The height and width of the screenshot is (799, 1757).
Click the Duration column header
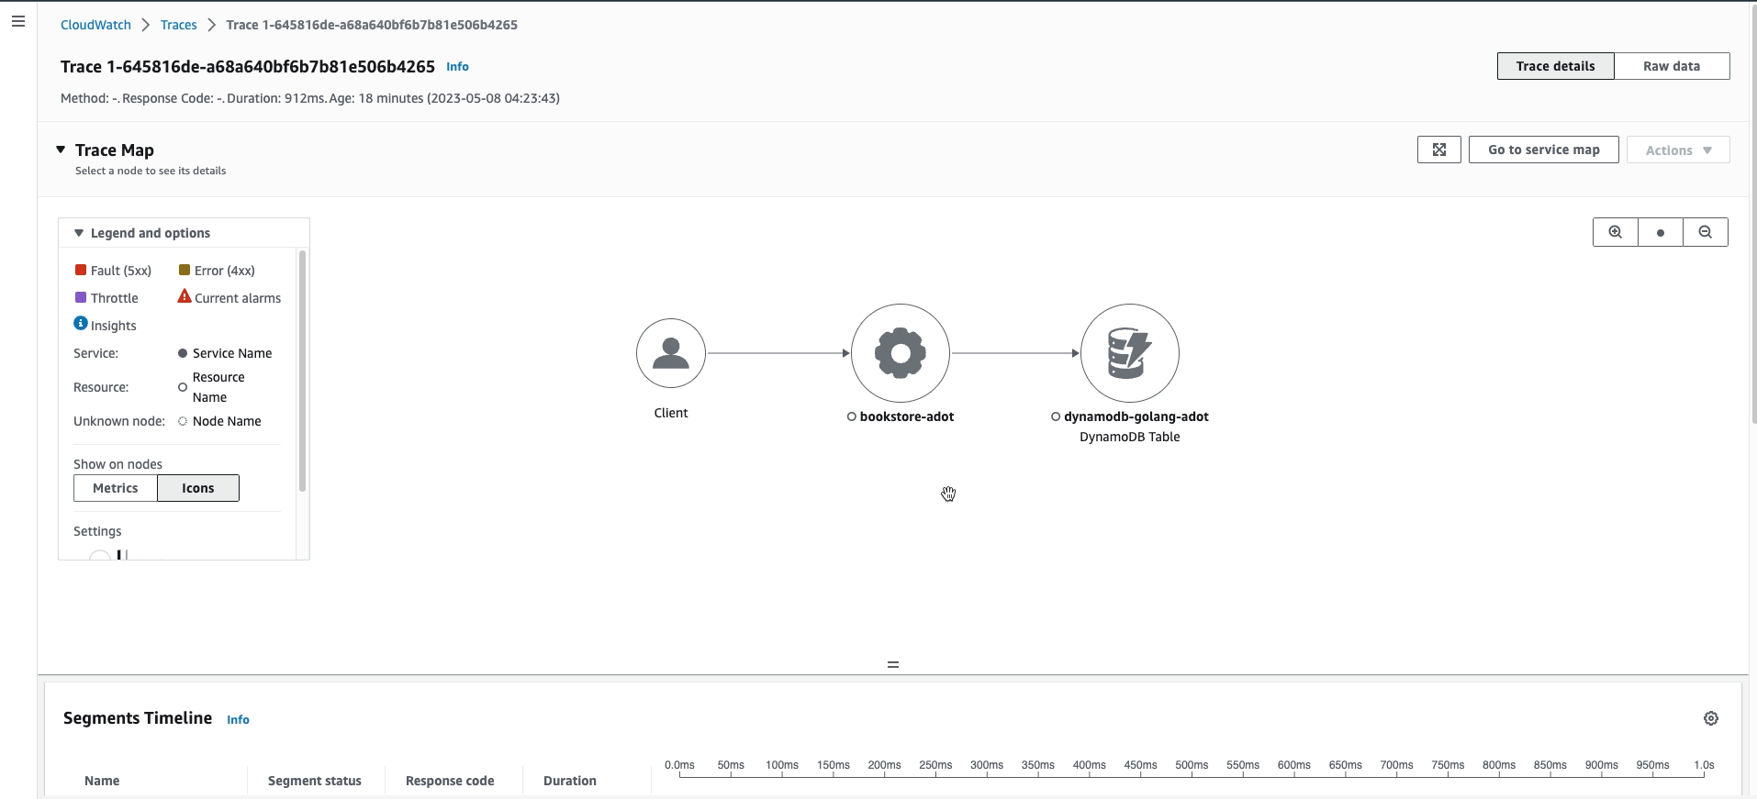pos(570,781)
